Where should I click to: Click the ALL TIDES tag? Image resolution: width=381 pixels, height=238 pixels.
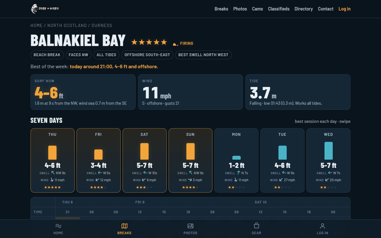pyautogui.click(x=106, y=55)
